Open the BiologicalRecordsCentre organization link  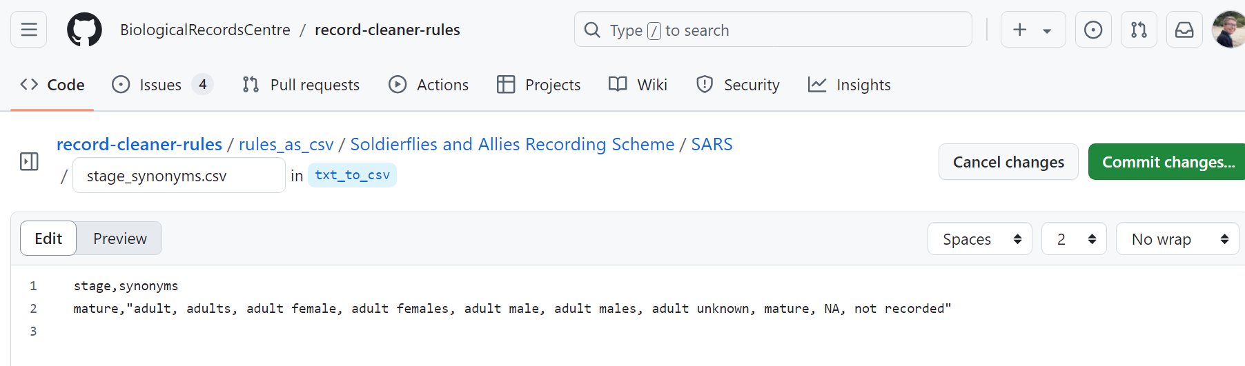(205, 30)
